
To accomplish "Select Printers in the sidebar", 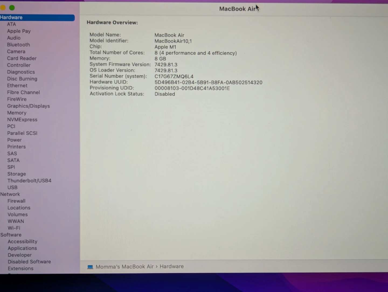I will (16, 147).
